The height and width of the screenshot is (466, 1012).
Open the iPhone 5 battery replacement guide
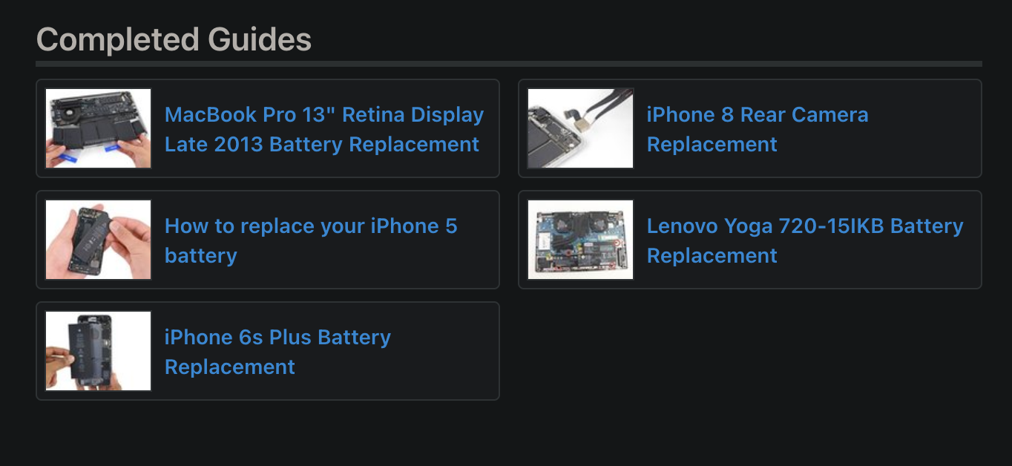311,240
